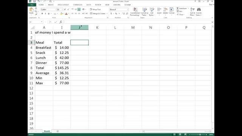
Task: Select the cell containing $ 145.25
Action: tap(62, 68)
